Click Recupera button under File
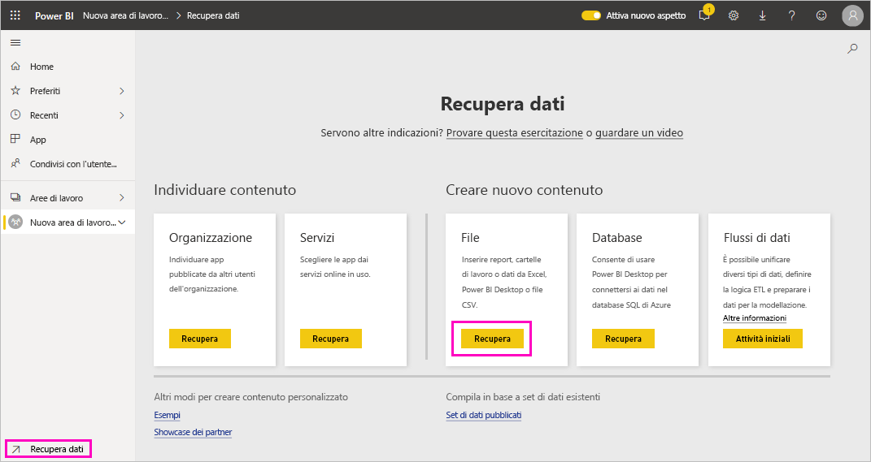871x462 pixels. 492,339
